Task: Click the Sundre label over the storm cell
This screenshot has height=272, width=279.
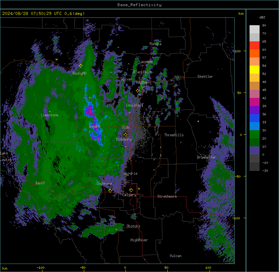Action: pos(95,126)
